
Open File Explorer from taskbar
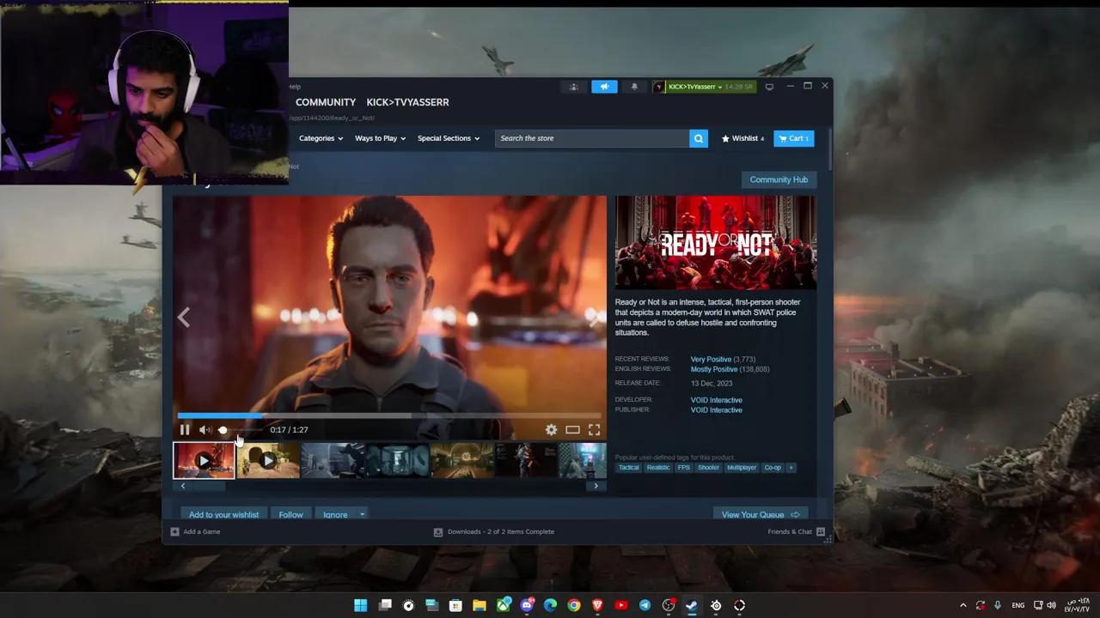coord(480,605)
